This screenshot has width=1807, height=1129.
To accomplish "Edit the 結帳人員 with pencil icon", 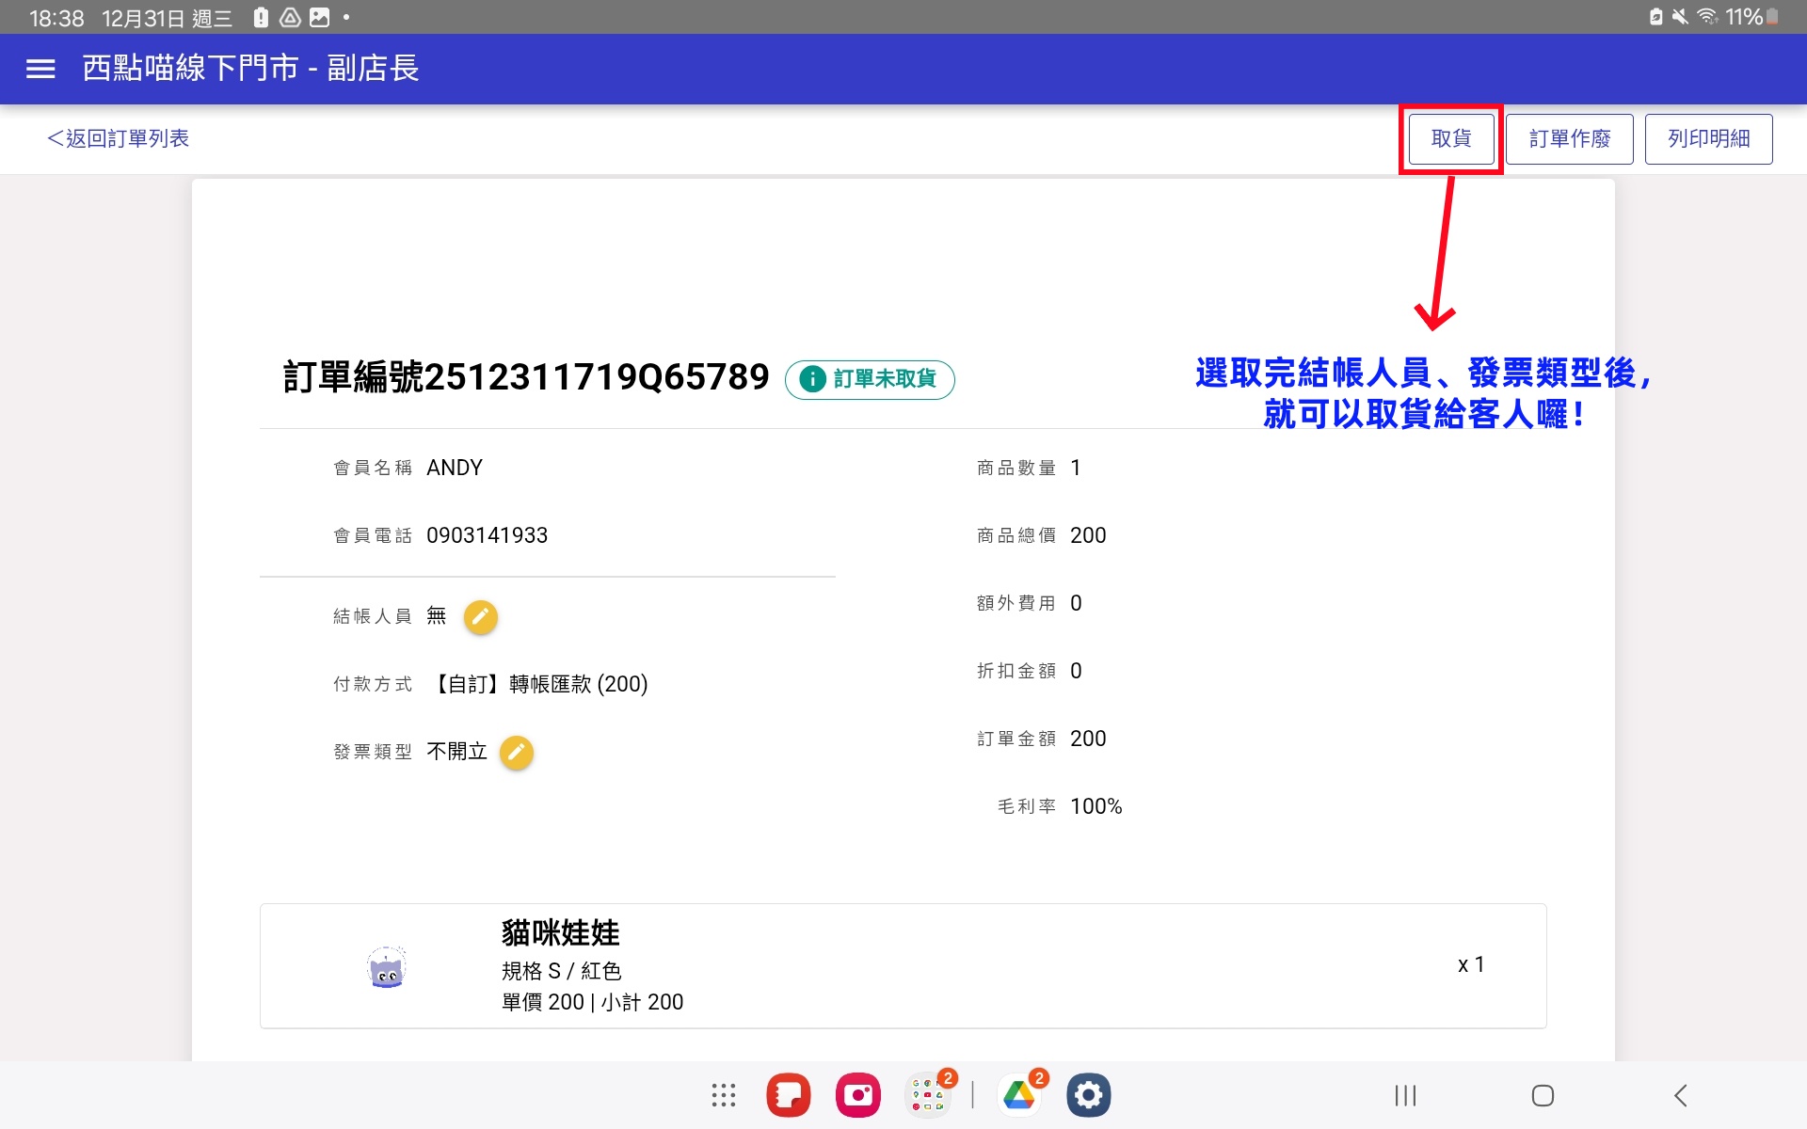I will click(x=480, y=617).
